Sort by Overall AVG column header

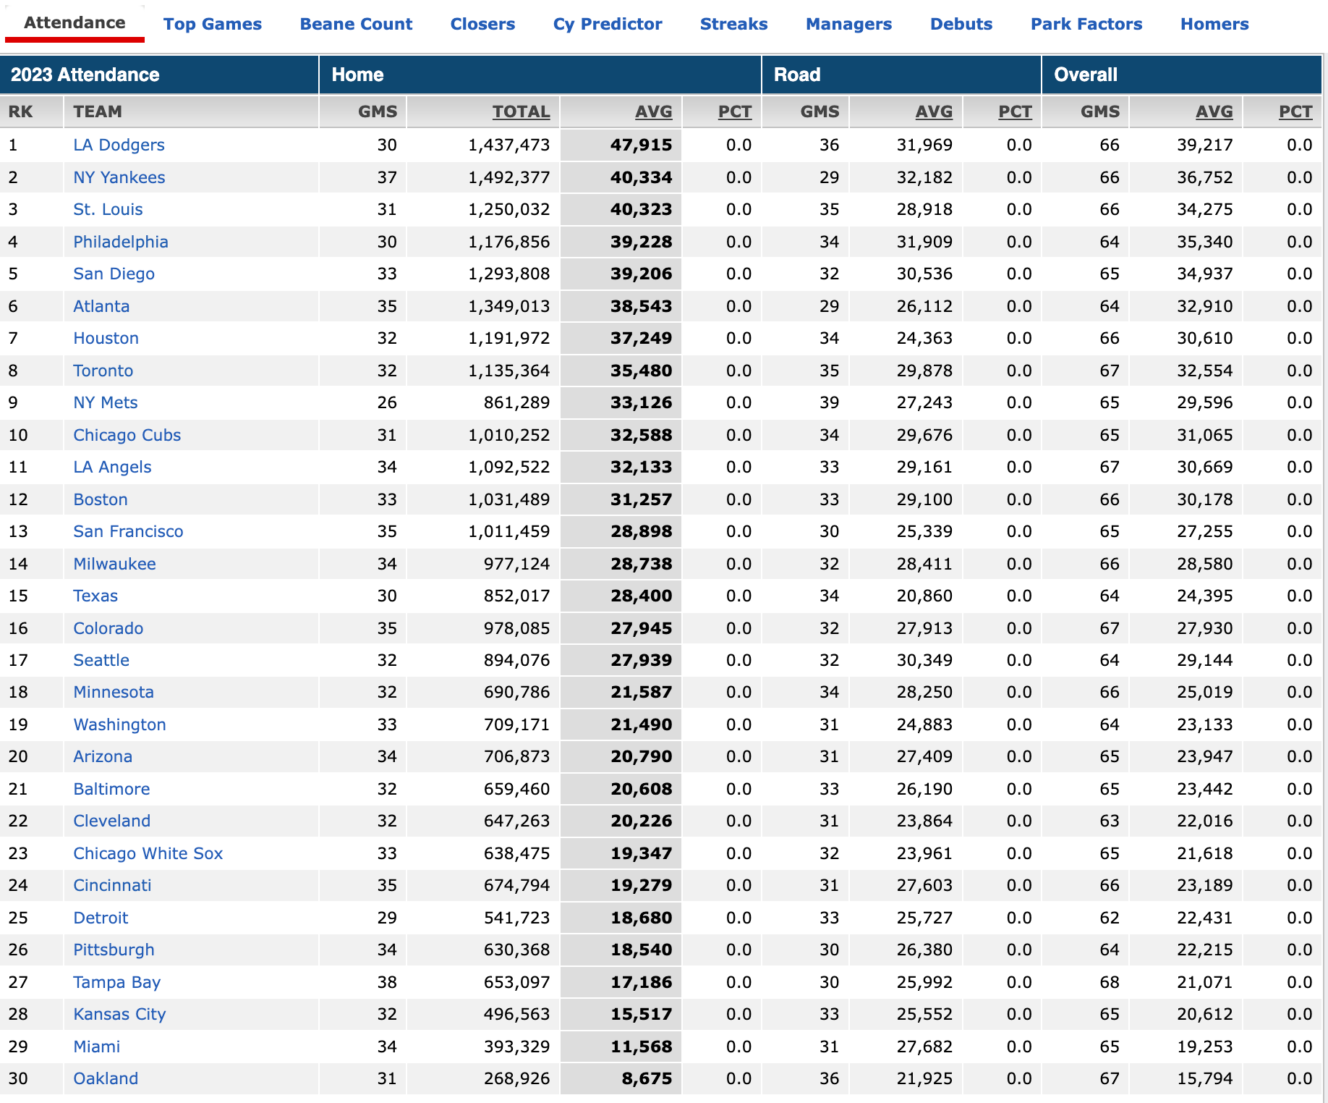point(1214,111)
